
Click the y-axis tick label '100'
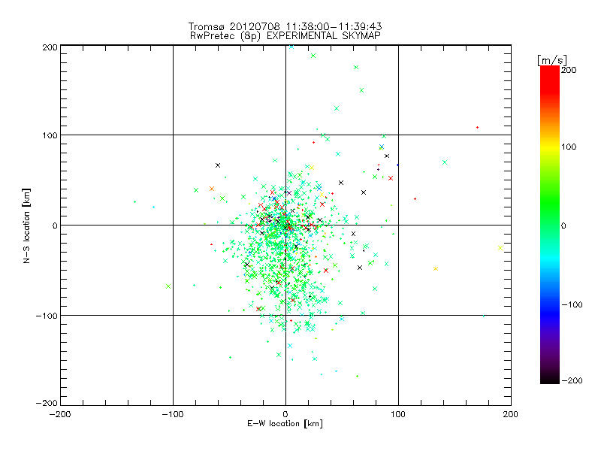point(50,135)
